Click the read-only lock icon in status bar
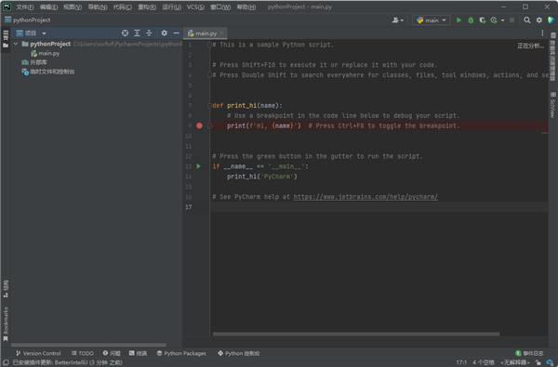This screenshot has width=558, height=367. [x=538, y=362]
